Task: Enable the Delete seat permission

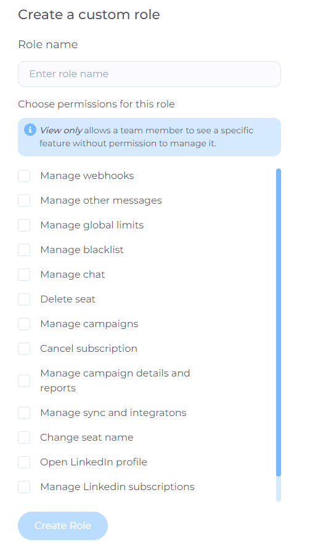Action: [24, 299]
